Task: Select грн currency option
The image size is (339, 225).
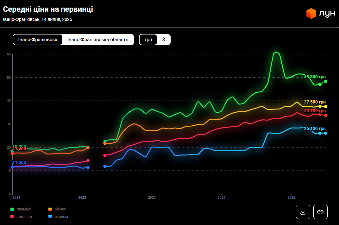Action: pyautogui.click(x=148, y=40)
